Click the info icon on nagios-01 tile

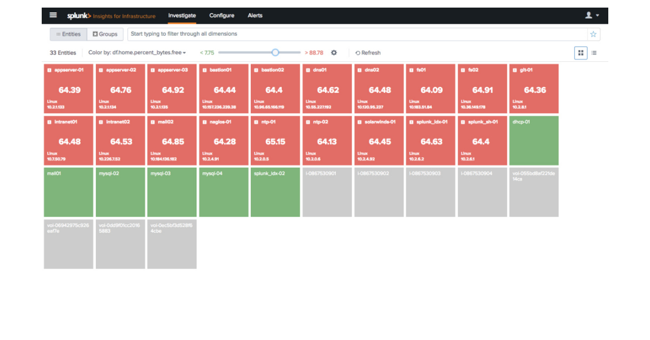[204, 122]
